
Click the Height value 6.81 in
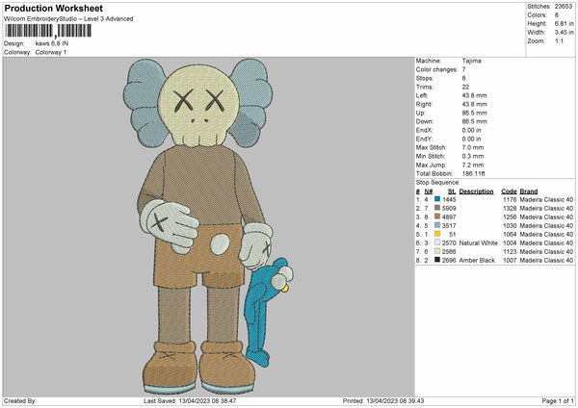(564, 23)
